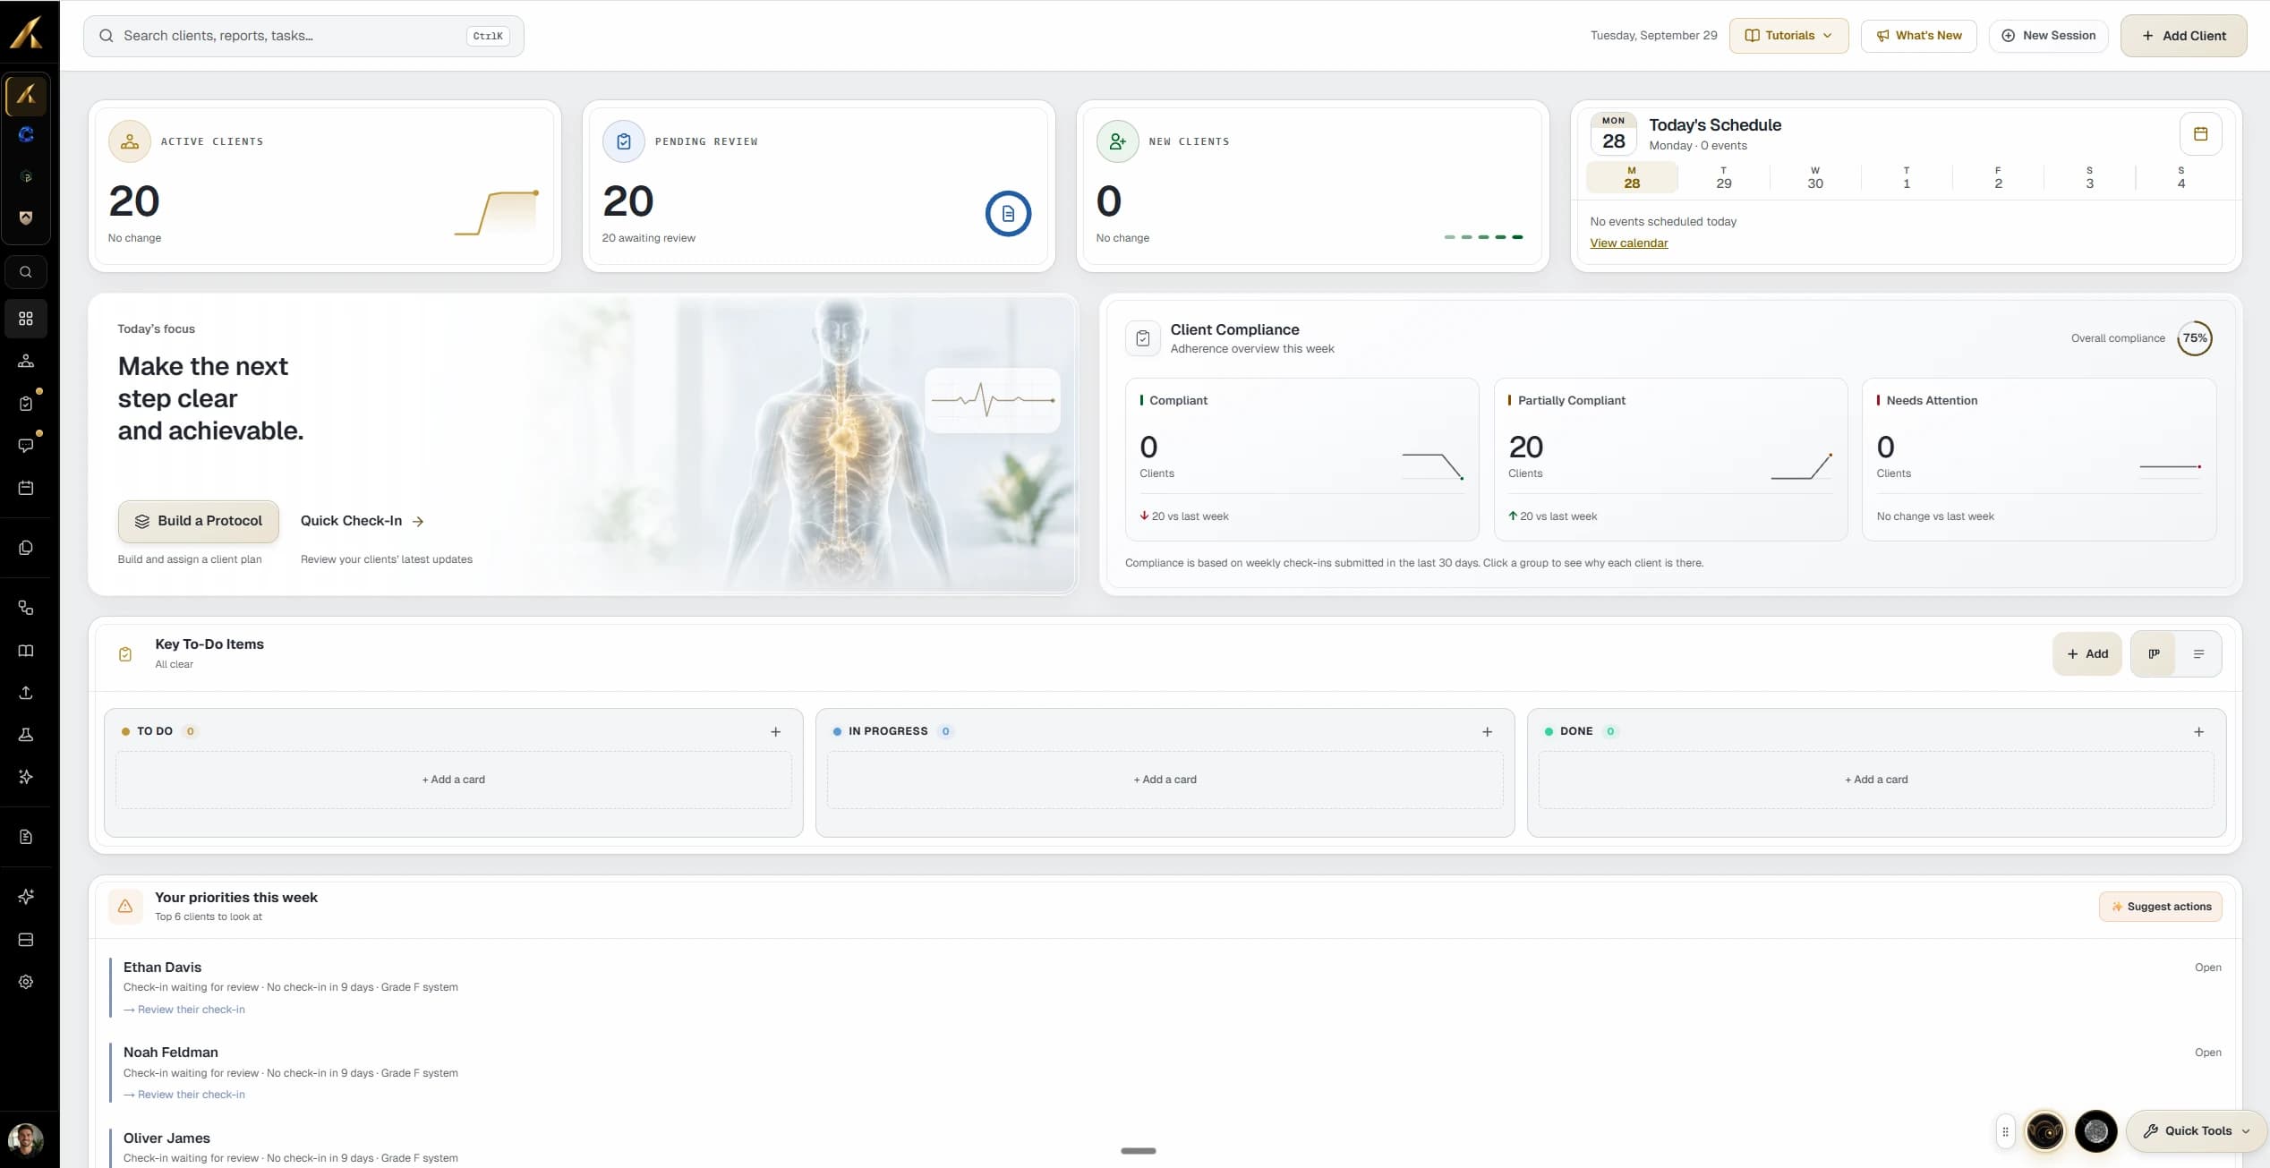Switch to the blue C workspace icon
Image resolution: width=2270 pixels, height=1168 pixels.
click(26, 134)
